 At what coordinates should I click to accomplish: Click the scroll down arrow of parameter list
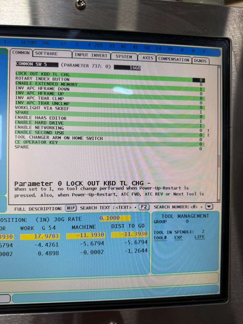pos(219,201)
